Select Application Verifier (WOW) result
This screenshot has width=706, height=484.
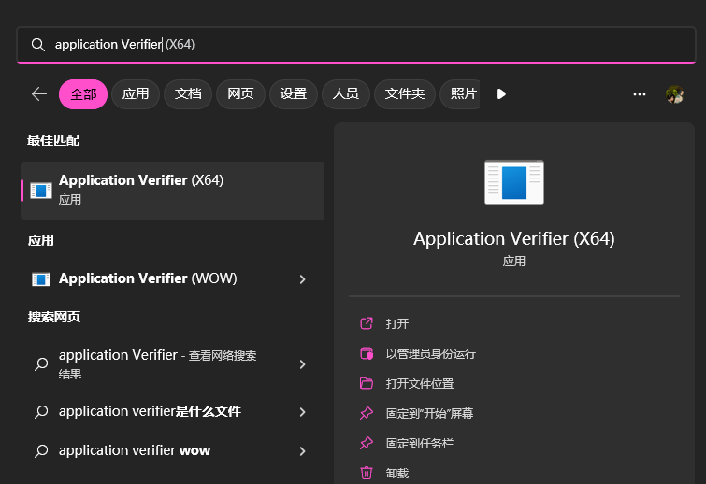point(172,278)
